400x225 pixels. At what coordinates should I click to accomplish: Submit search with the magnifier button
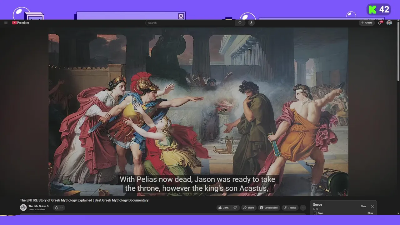point(240,23)
